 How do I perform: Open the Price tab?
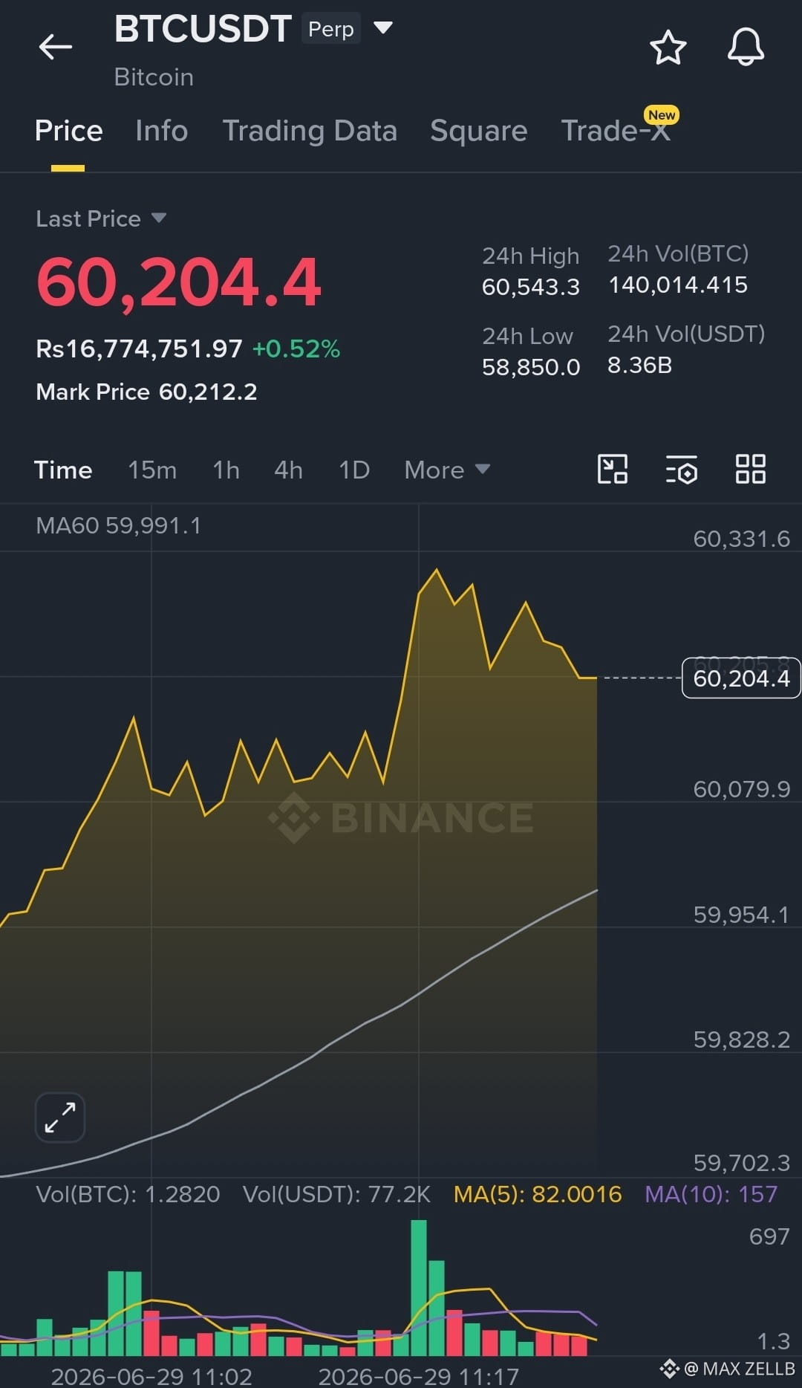68,131
